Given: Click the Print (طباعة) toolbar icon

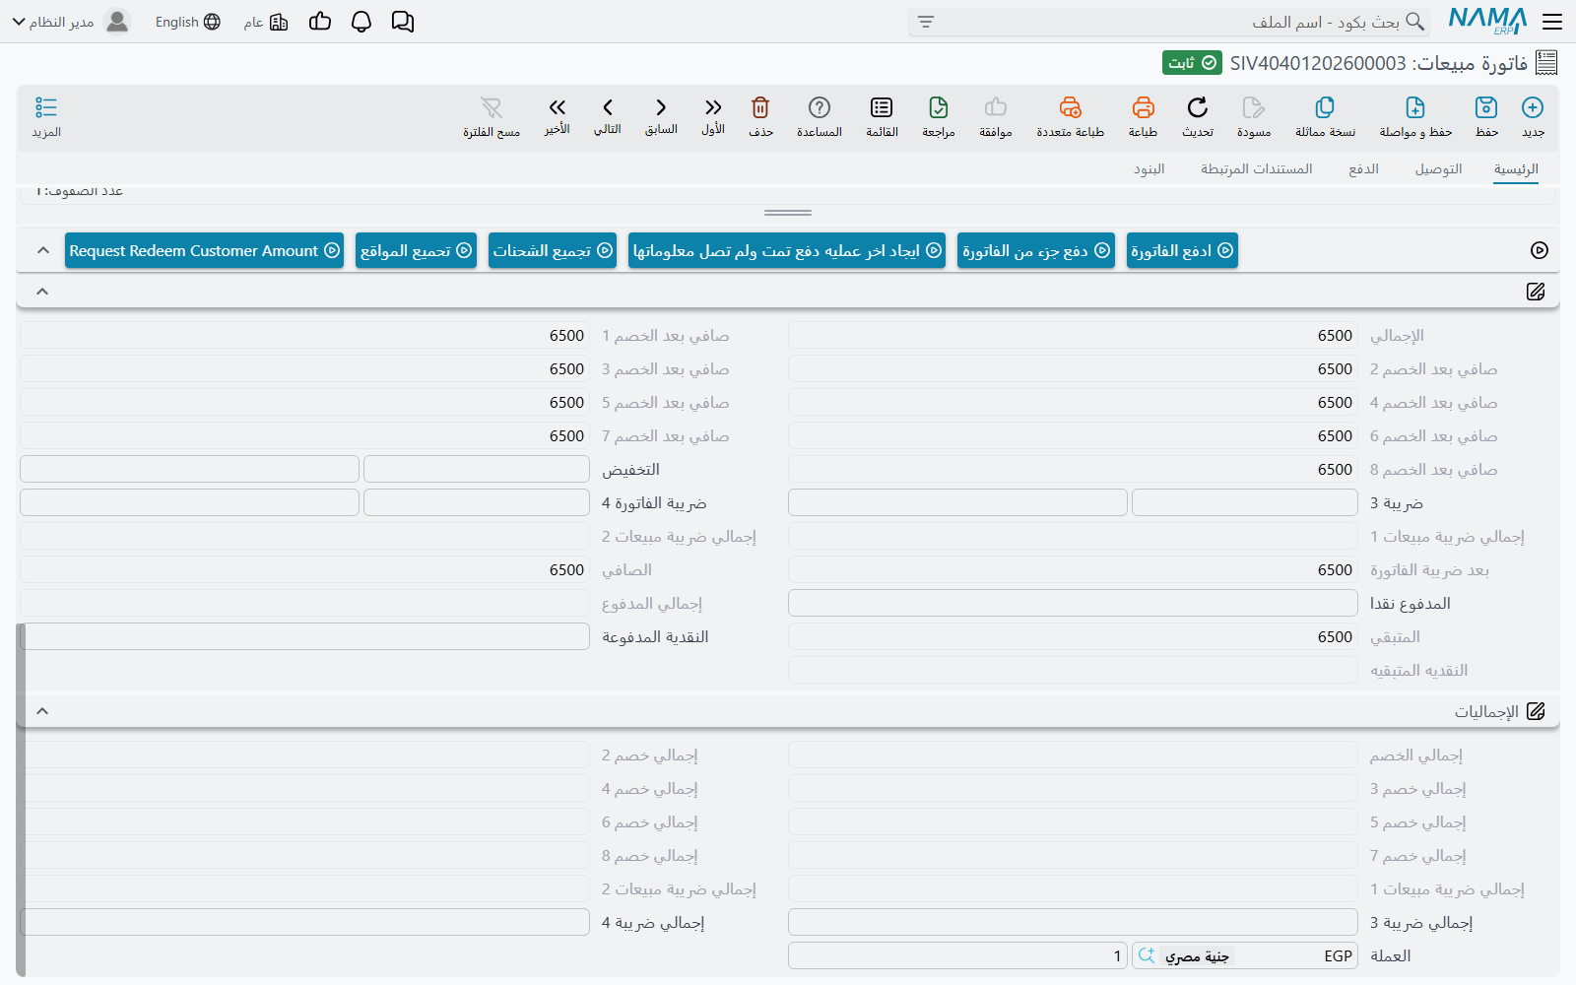Looking at the screenshot, I should (x=1143, y=107).
